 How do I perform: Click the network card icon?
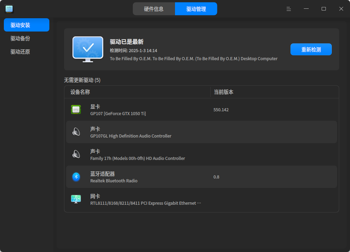coord(76,199)
